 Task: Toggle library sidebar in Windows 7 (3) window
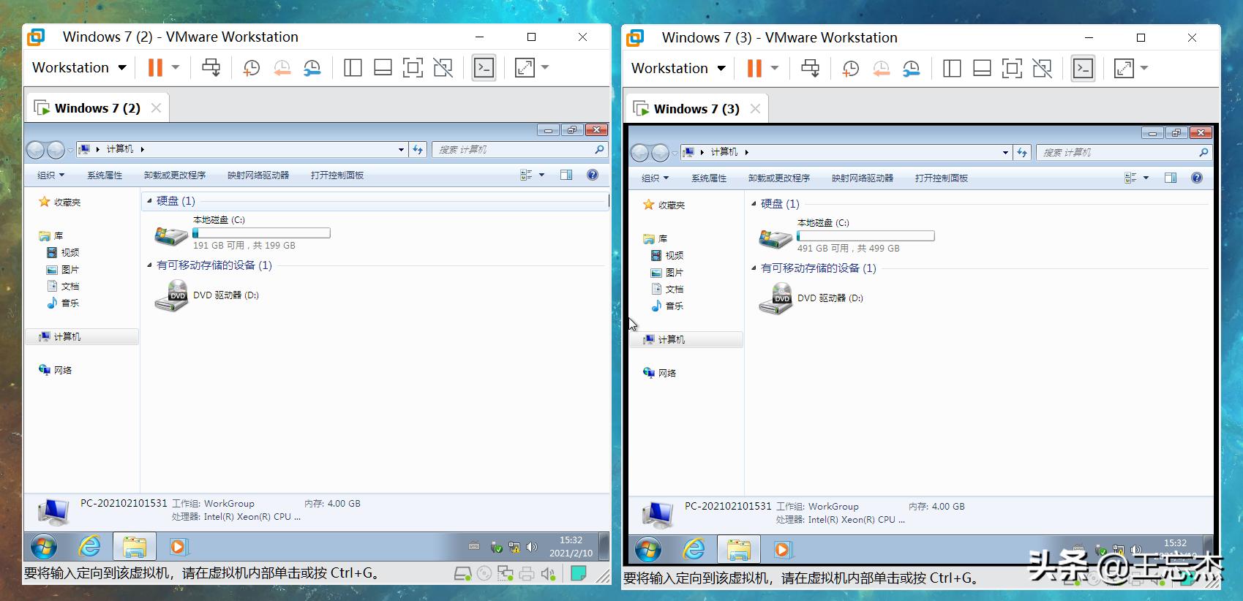[952, 69]
